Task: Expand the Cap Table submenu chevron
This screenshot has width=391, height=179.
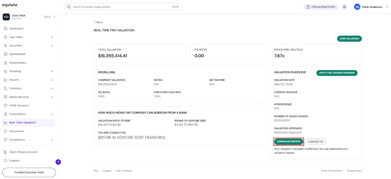Action: pyautogui.click(x=52, y=37)
